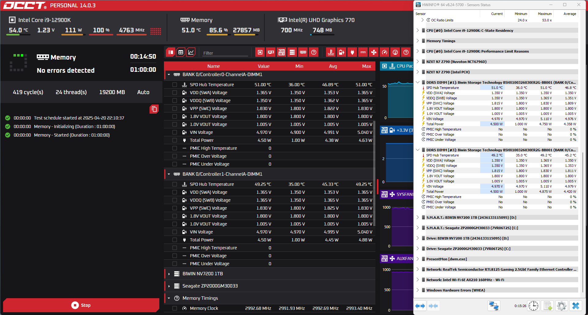Screen dimensions: 588x315
Task: Sort by the Avg column header
Action: (333, 66)
